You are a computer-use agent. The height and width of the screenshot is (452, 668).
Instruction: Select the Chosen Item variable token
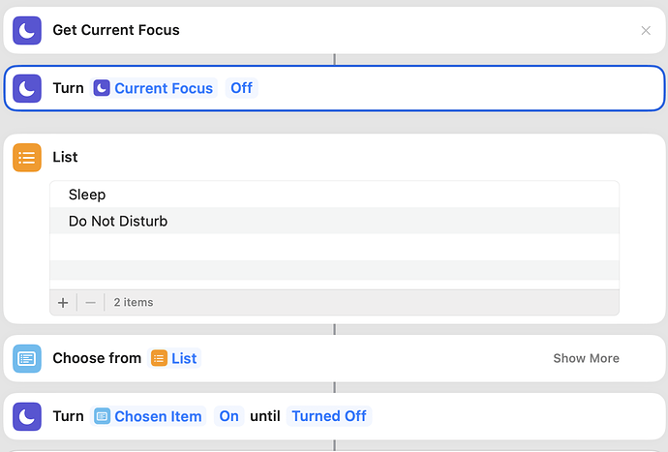[x=148, y=416]
